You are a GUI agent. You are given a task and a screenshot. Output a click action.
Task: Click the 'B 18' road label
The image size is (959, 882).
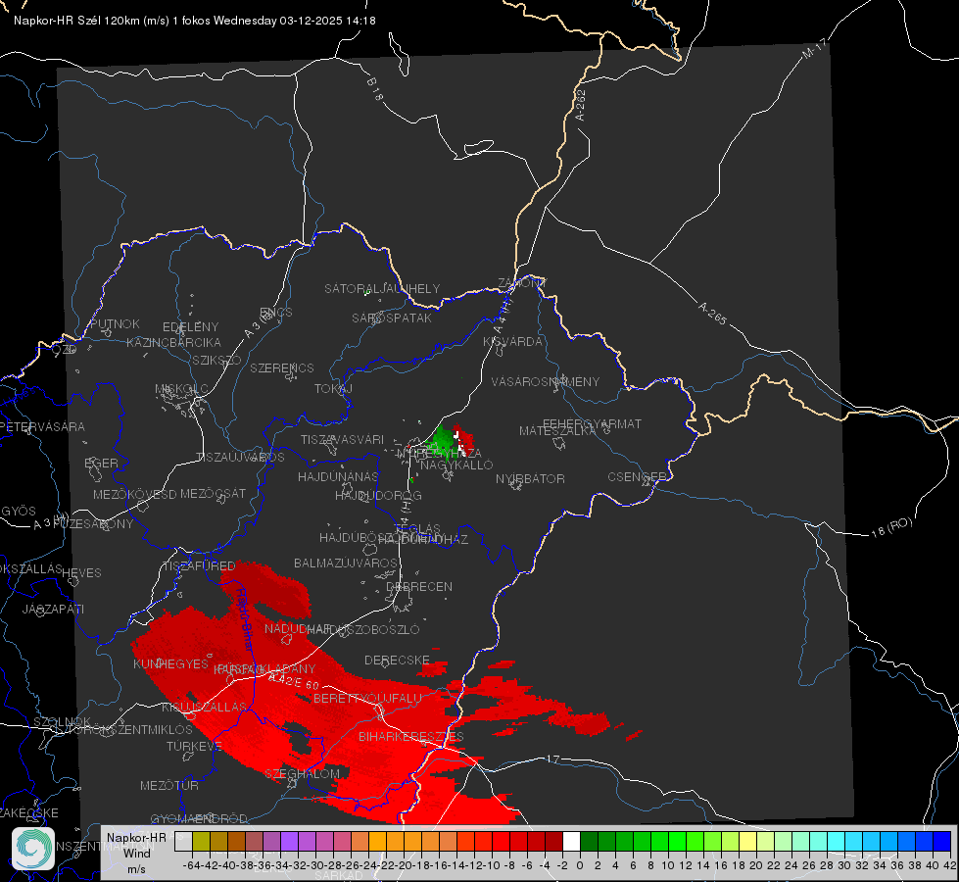point(375,89)
